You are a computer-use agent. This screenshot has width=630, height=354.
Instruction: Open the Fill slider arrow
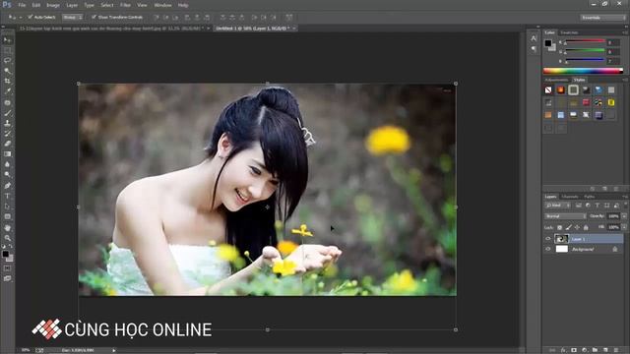click(624, 227)
